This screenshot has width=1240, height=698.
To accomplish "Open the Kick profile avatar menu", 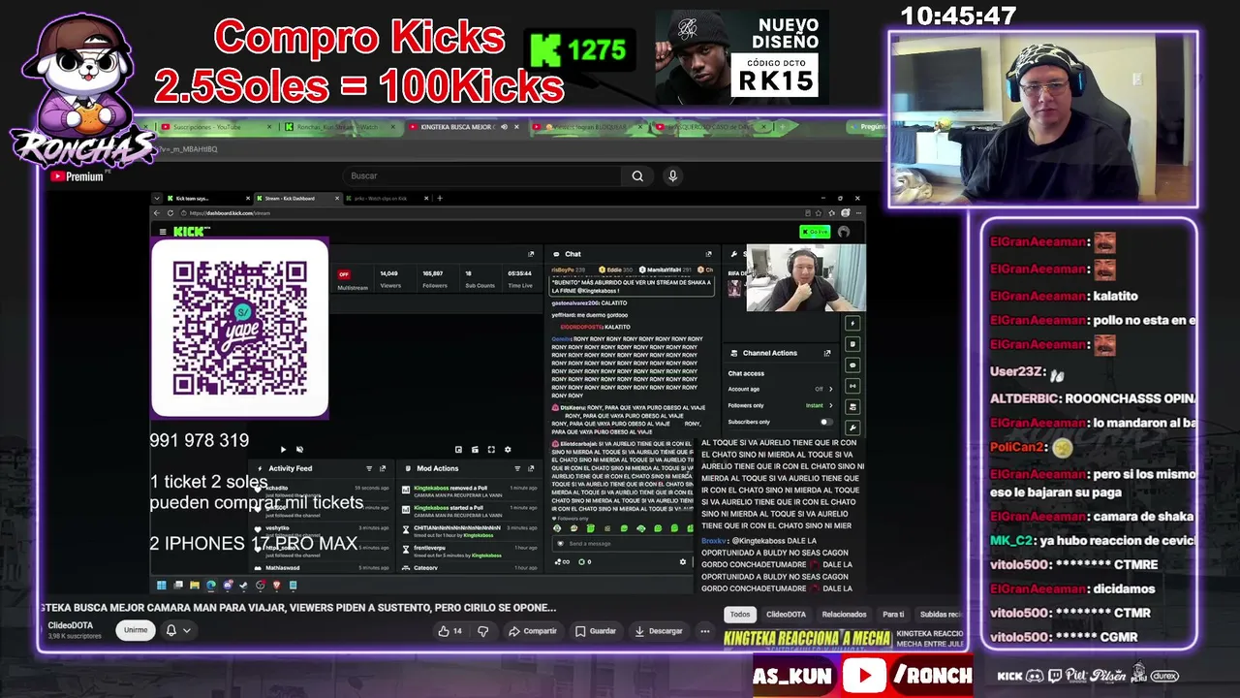I will [x=844, y=232].
